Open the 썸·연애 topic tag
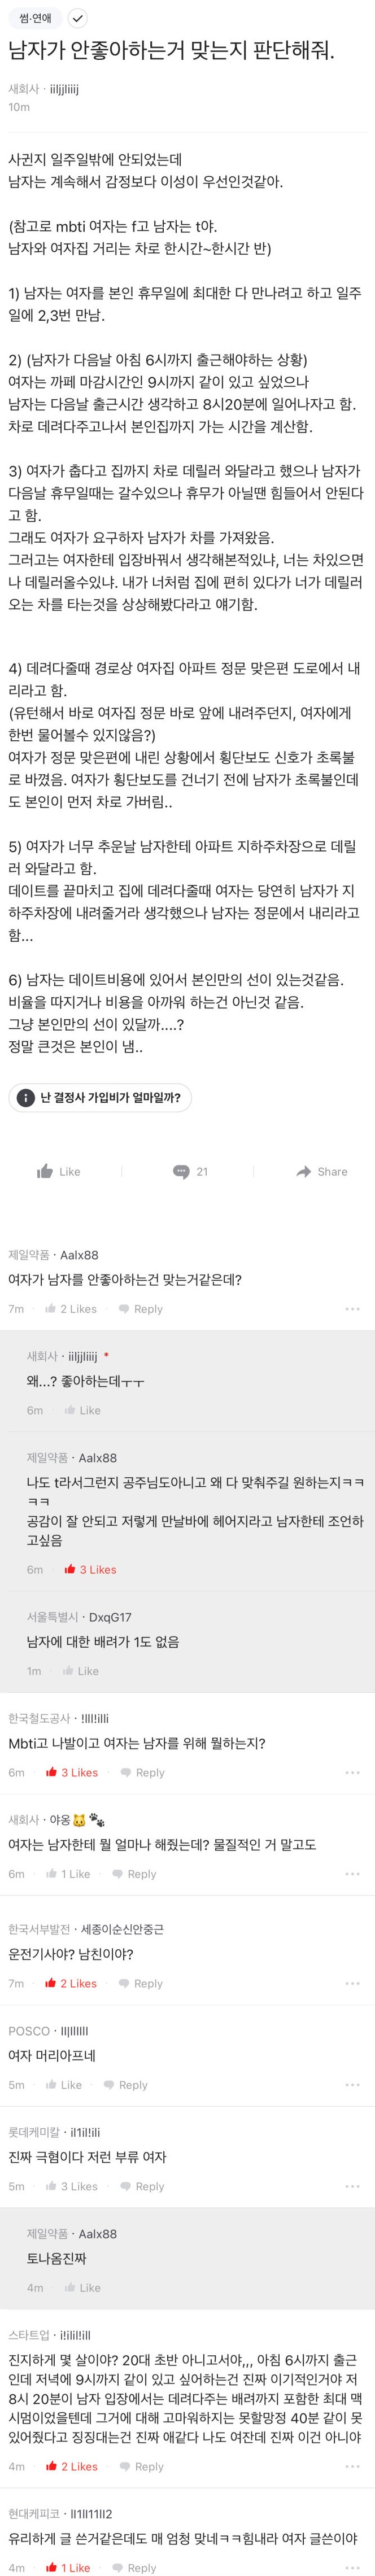Screen dimensions: 375x2576 pos(34,18)
